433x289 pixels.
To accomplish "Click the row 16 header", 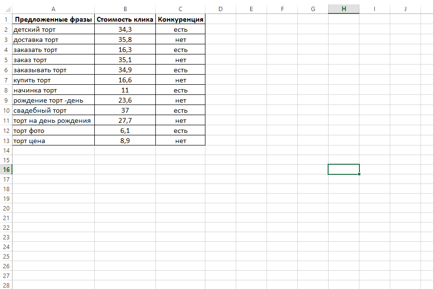I will pos(6,170).
